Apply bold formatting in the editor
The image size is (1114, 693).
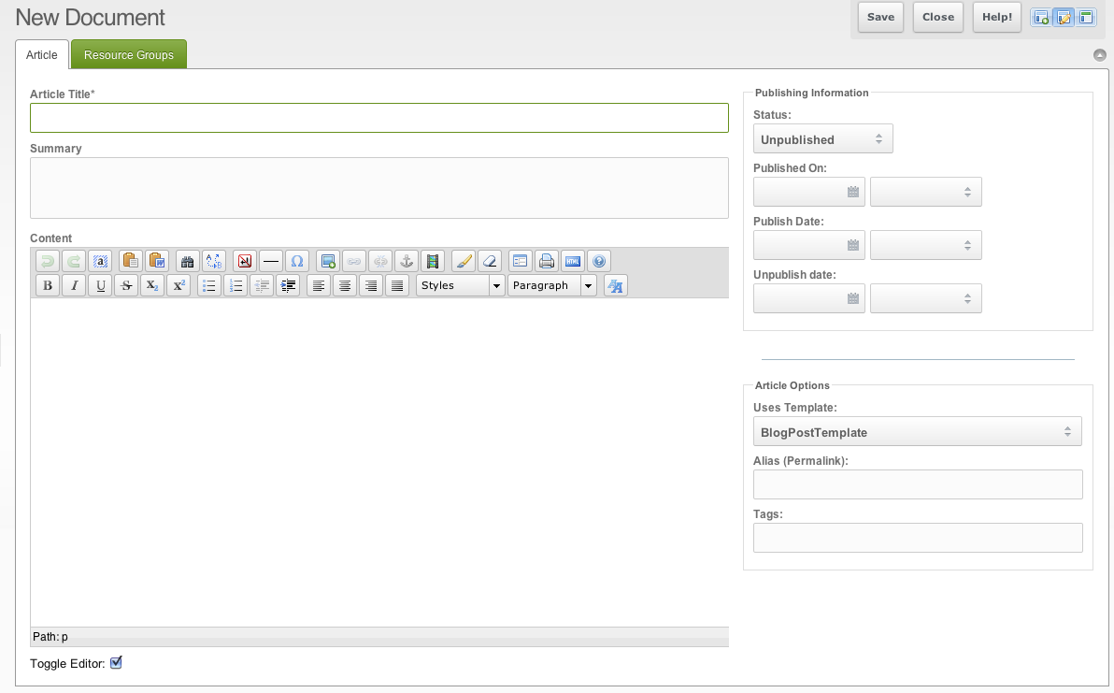(x=48, y=285)
